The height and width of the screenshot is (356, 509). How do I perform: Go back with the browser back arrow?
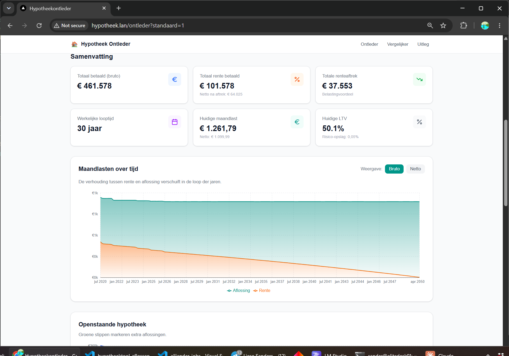click(x=10, y=26)
